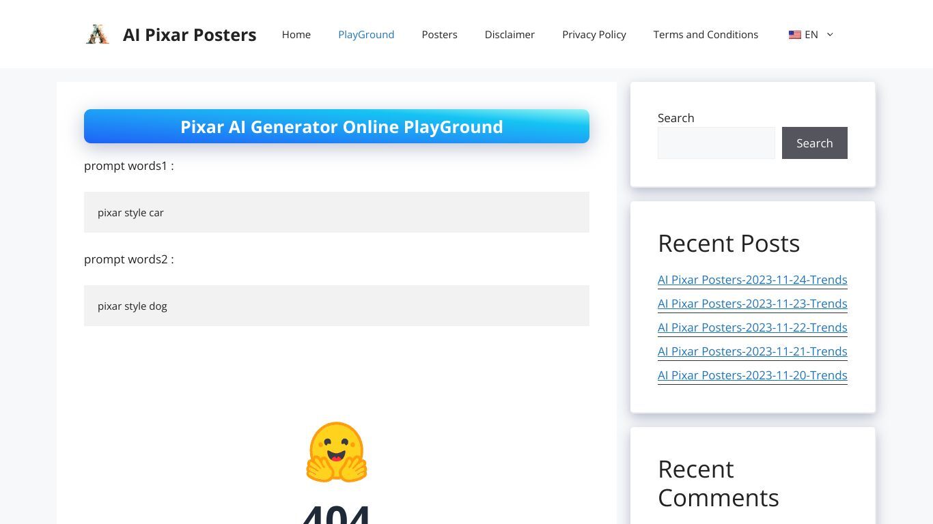The image size is (933, 524).
Task: Click the dark Search button
Action: coord(815,143)
